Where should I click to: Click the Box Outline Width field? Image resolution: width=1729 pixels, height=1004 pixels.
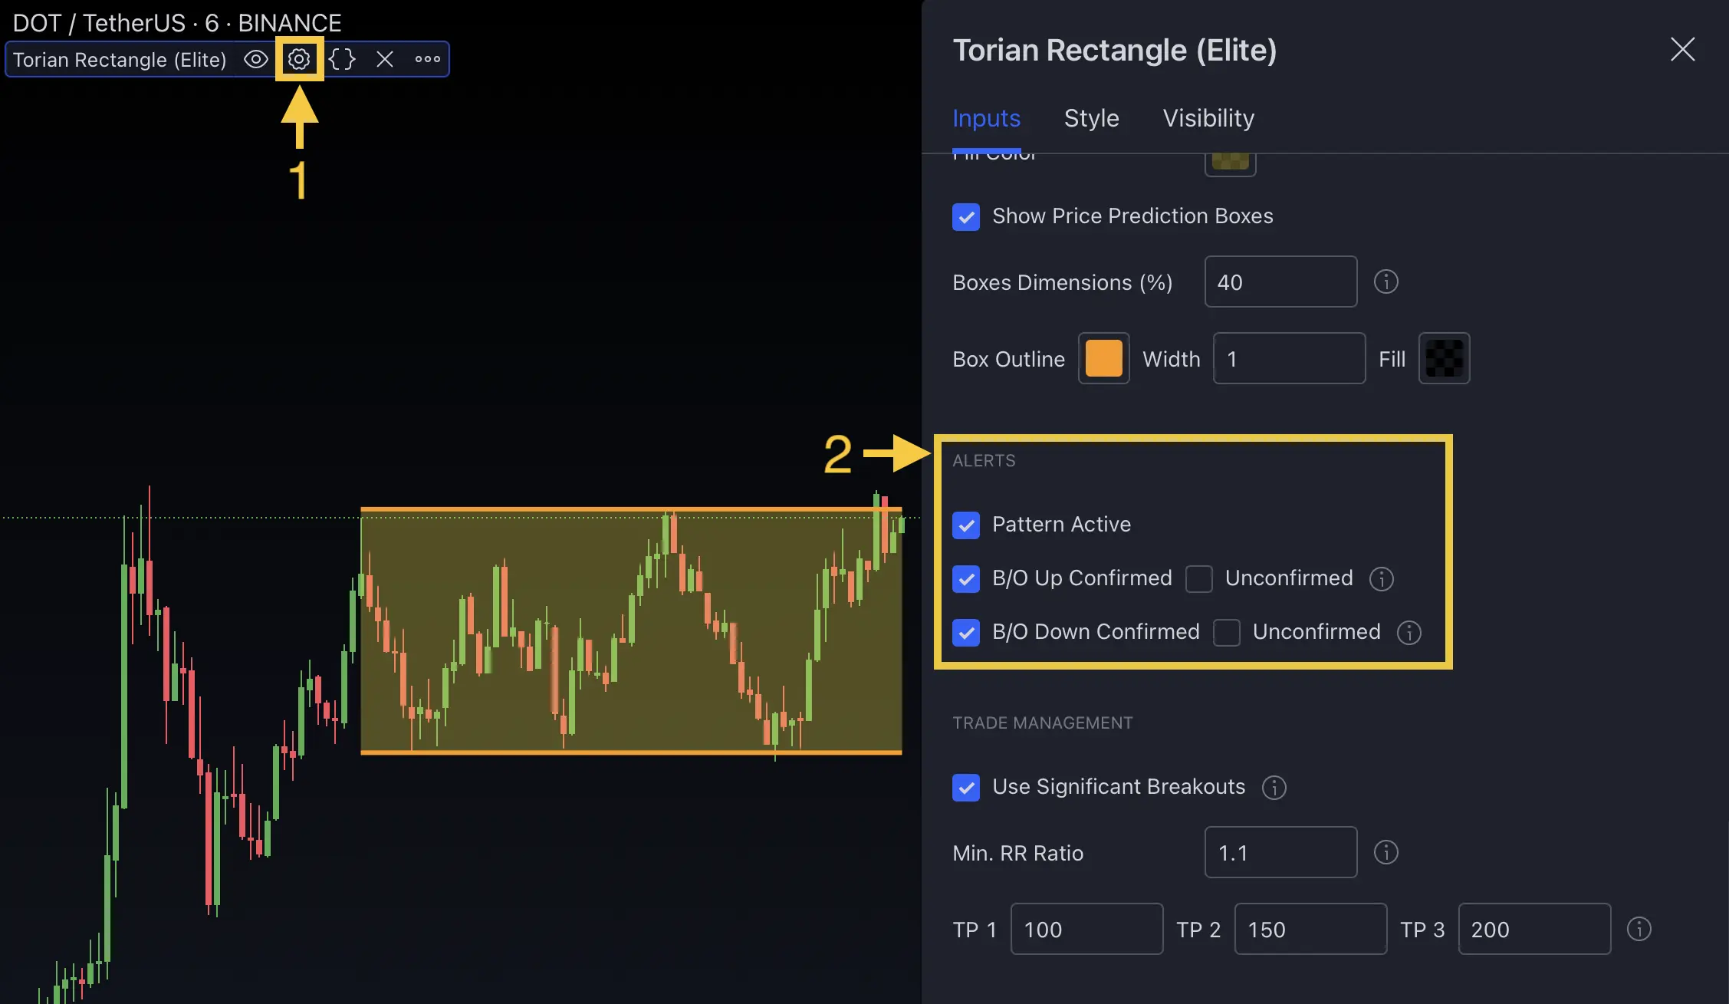point(1288,358)
